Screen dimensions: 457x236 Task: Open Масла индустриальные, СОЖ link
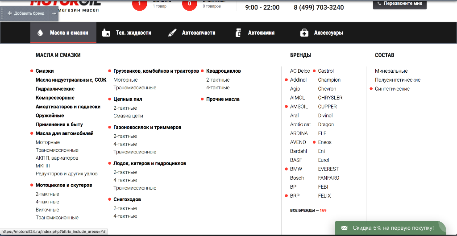click(x=71, y=80)
